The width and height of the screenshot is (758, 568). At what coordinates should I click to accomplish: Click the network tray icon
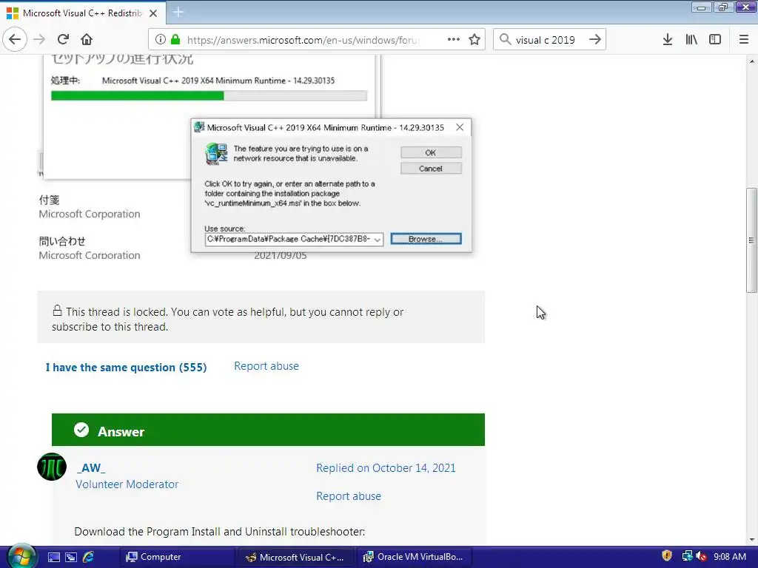pos(686,556)
